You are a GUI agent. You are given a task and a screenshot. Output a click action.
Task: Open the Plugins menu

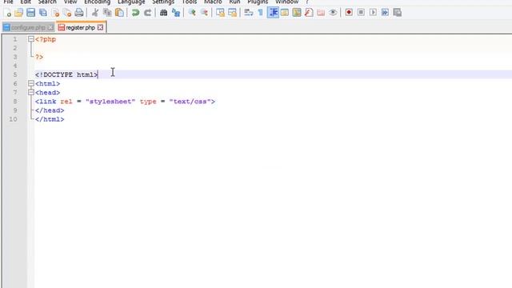pyautogui.click(x=258, y=2)
